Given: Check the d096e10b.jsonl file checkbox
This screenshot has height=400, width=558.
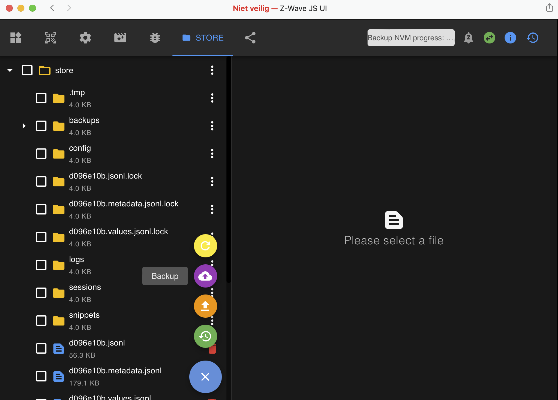Looking at the screenshot, I should 41,348.
